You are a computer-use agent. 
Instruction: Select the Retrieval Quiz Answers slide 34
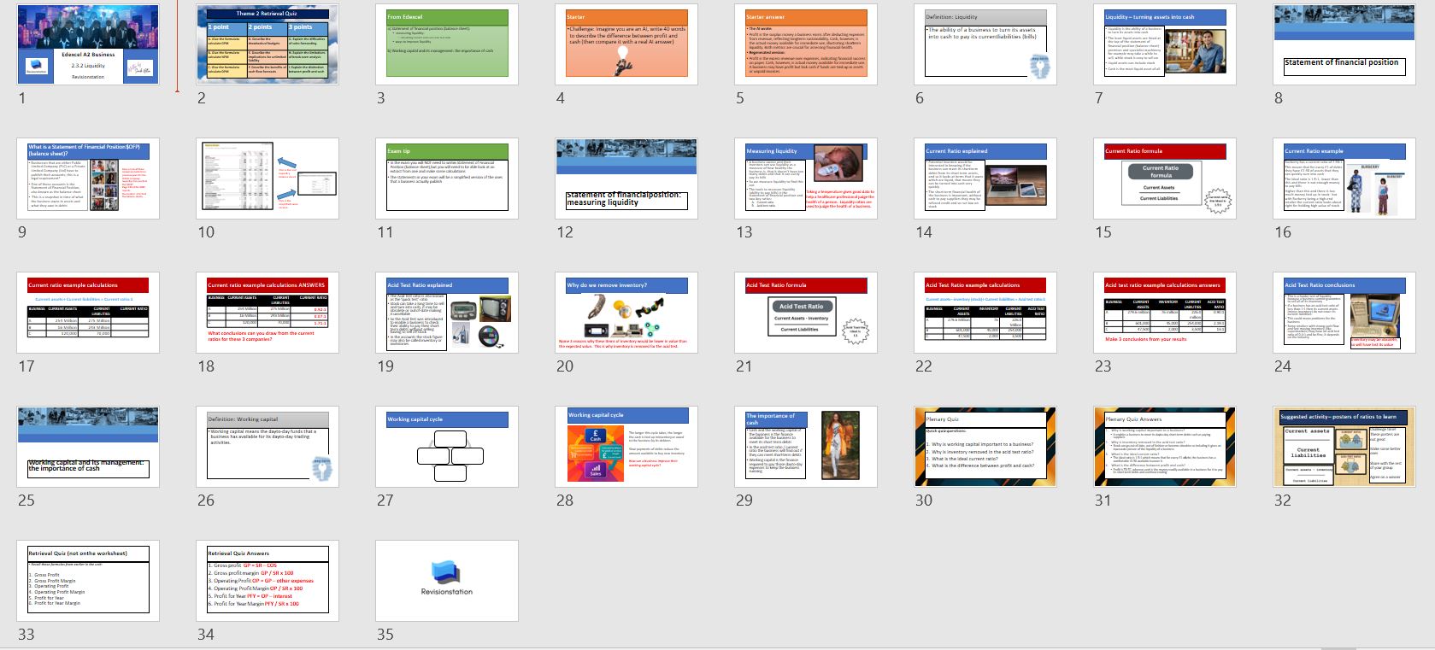(268, 581)
